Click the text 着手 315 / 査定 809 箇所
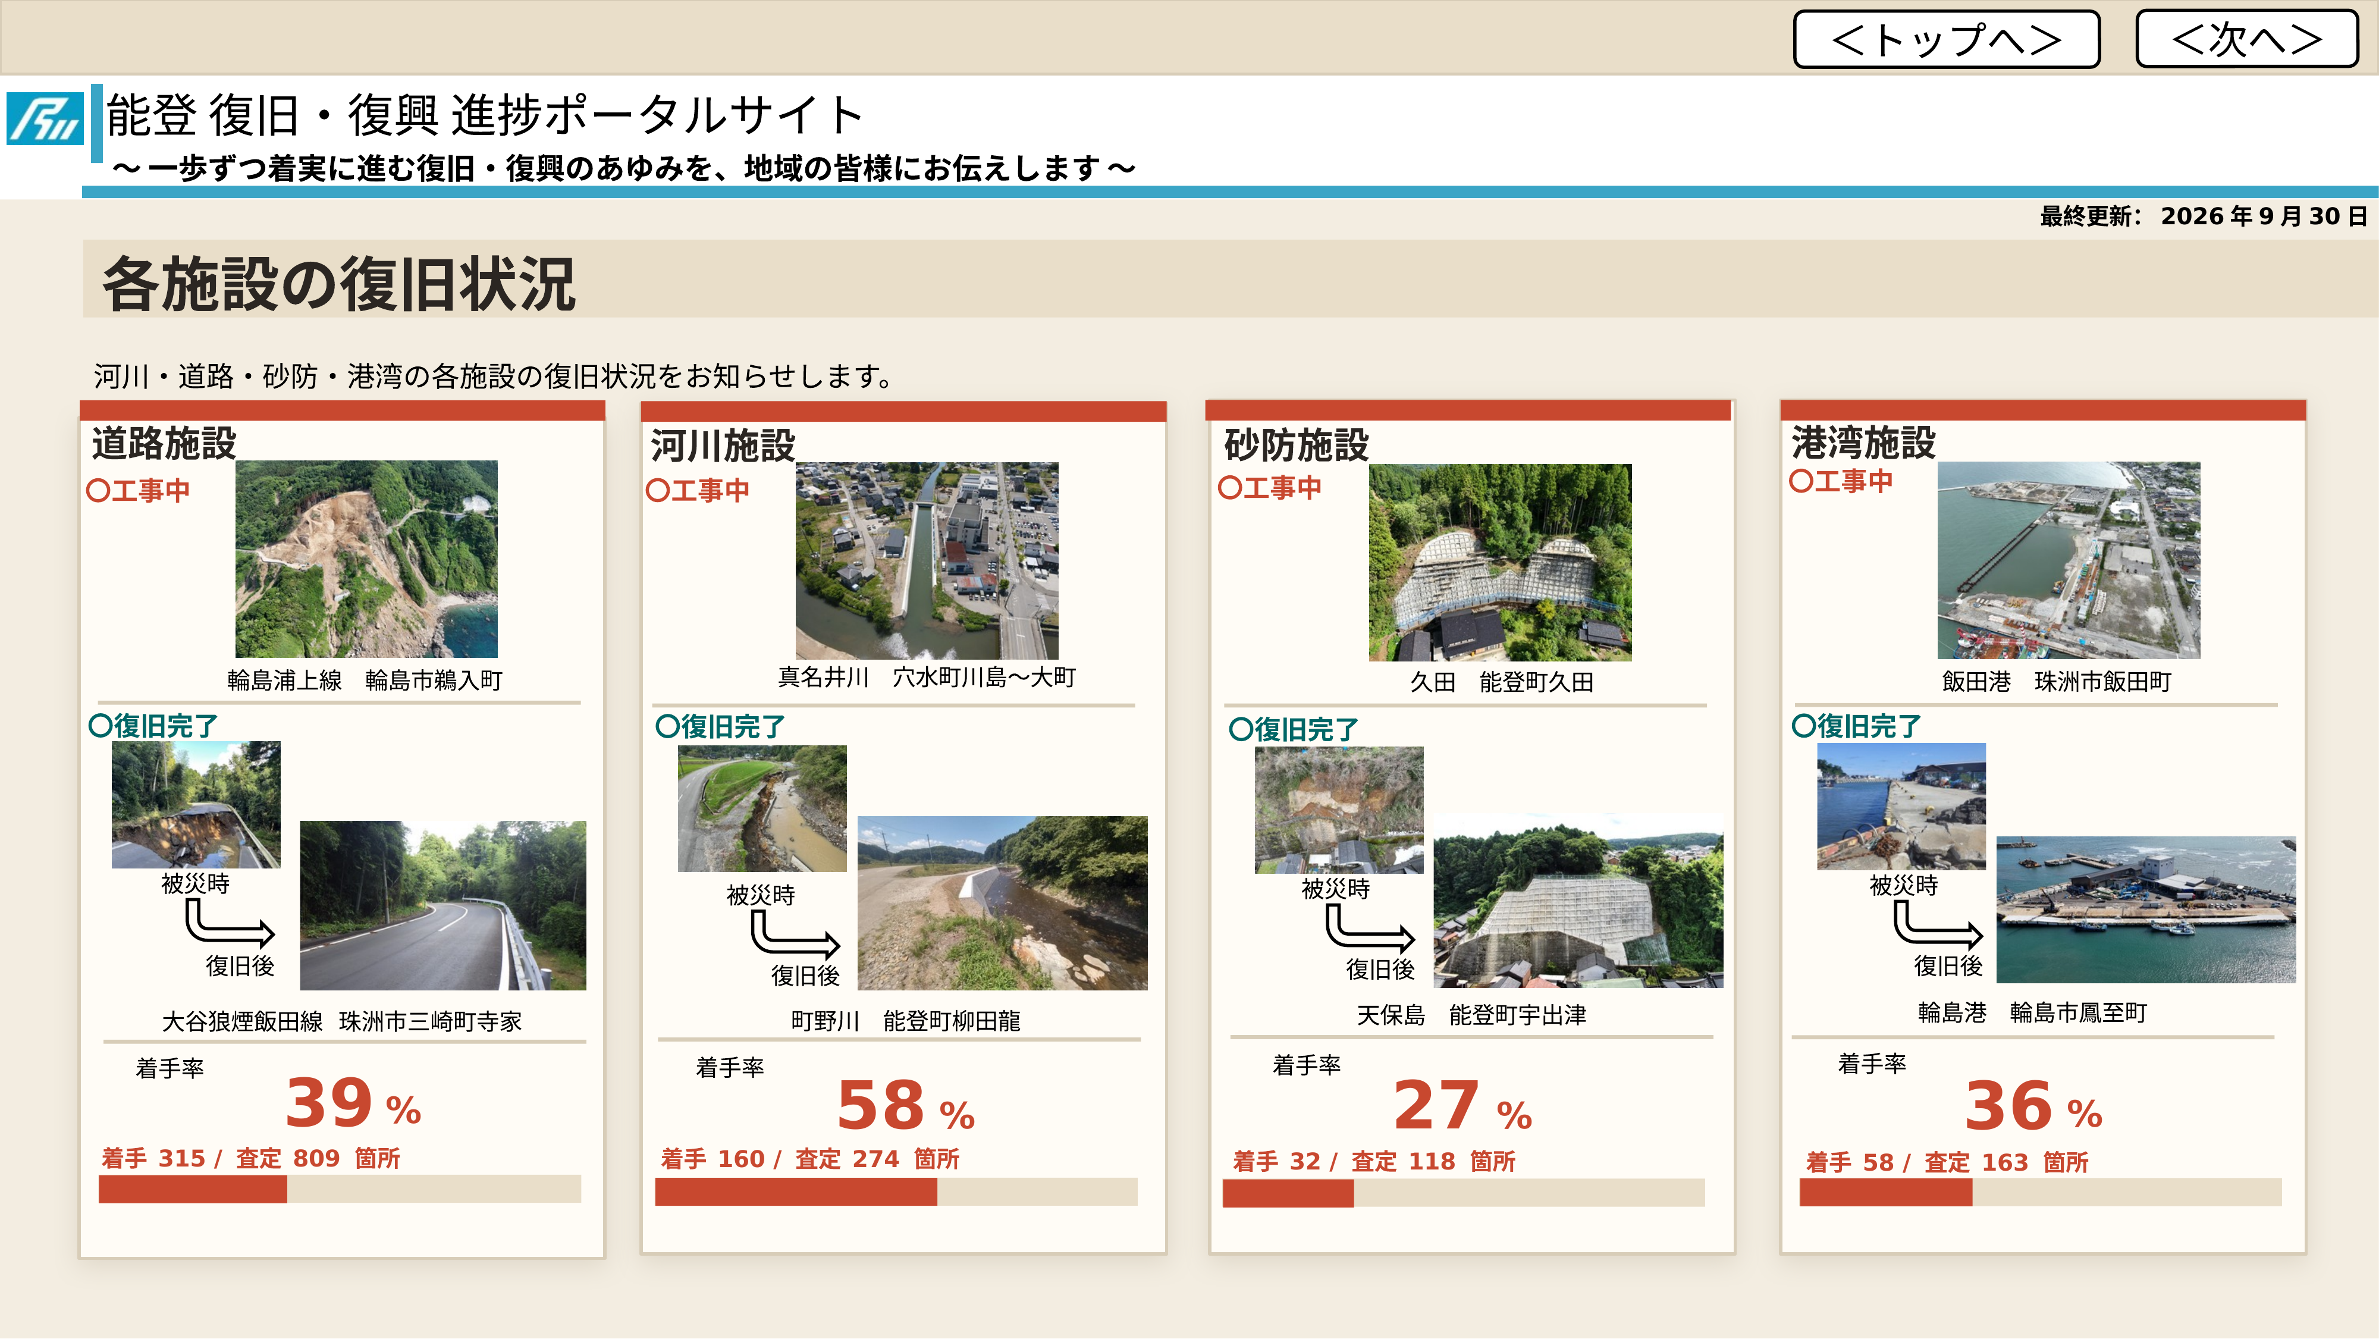This screenshot has width=2379, height=1339. pos(251,1158)
